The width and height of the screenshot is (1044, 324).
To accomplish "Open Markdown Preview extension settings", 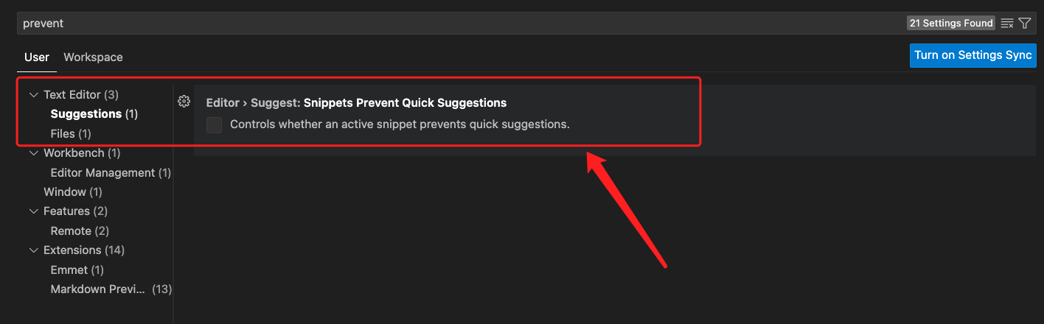I will [x=111, y=289].
